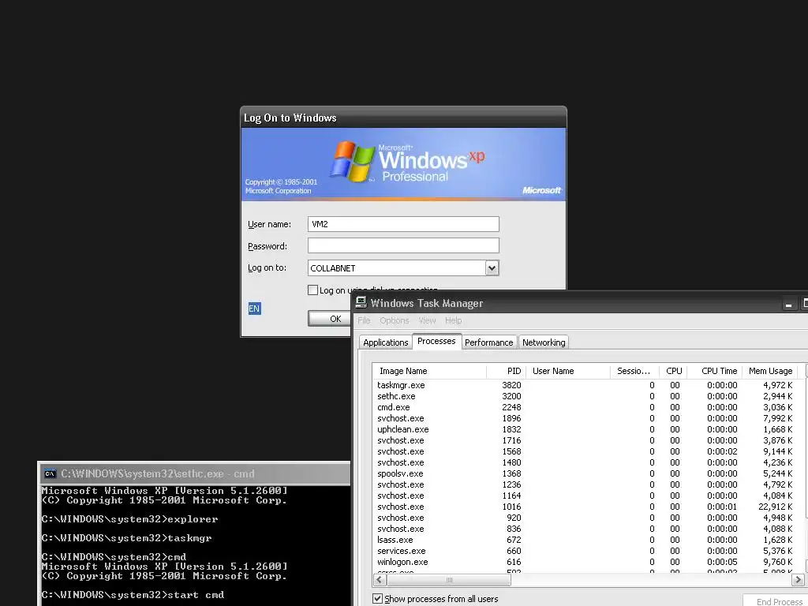Click the Task Manager title bar icon
808x606 pixels.
click(361, 302)
